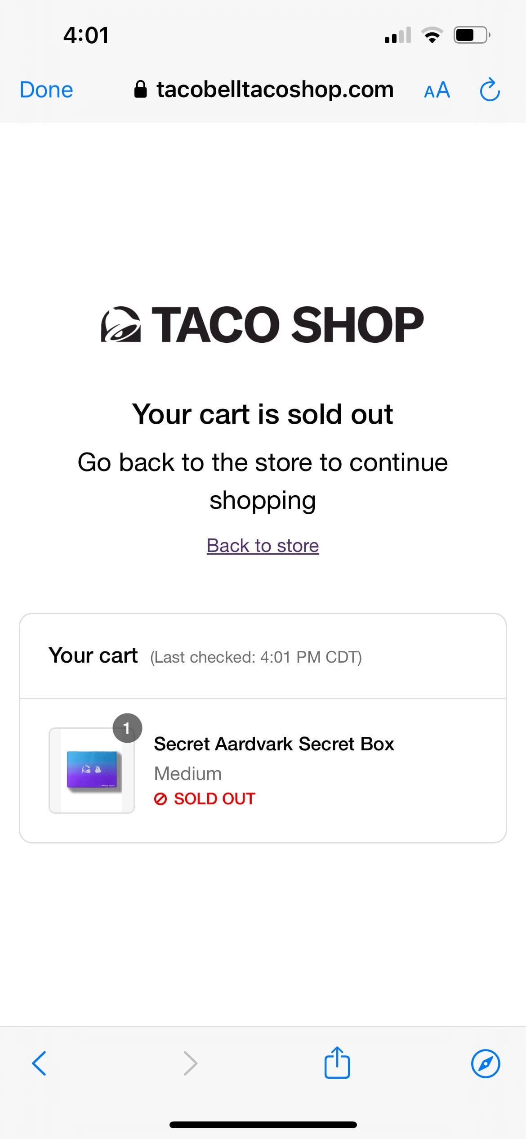Viewport: 526px width, 1139px height.
Task: Tap the TACO SHOP title text
Action: [x=288, y=324]
